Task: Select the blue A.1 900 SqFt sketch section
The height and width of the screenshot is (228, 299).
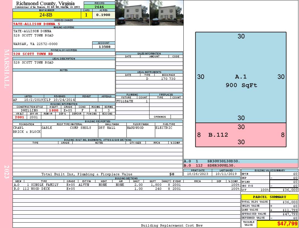Action: [x=241, y=78]
